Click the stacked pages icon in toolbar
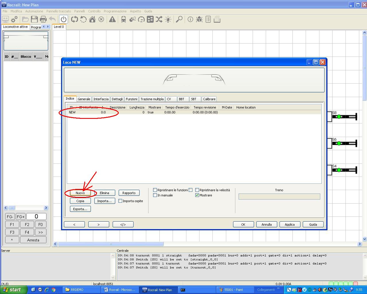The image size is (367, 294). click(217, 19)
